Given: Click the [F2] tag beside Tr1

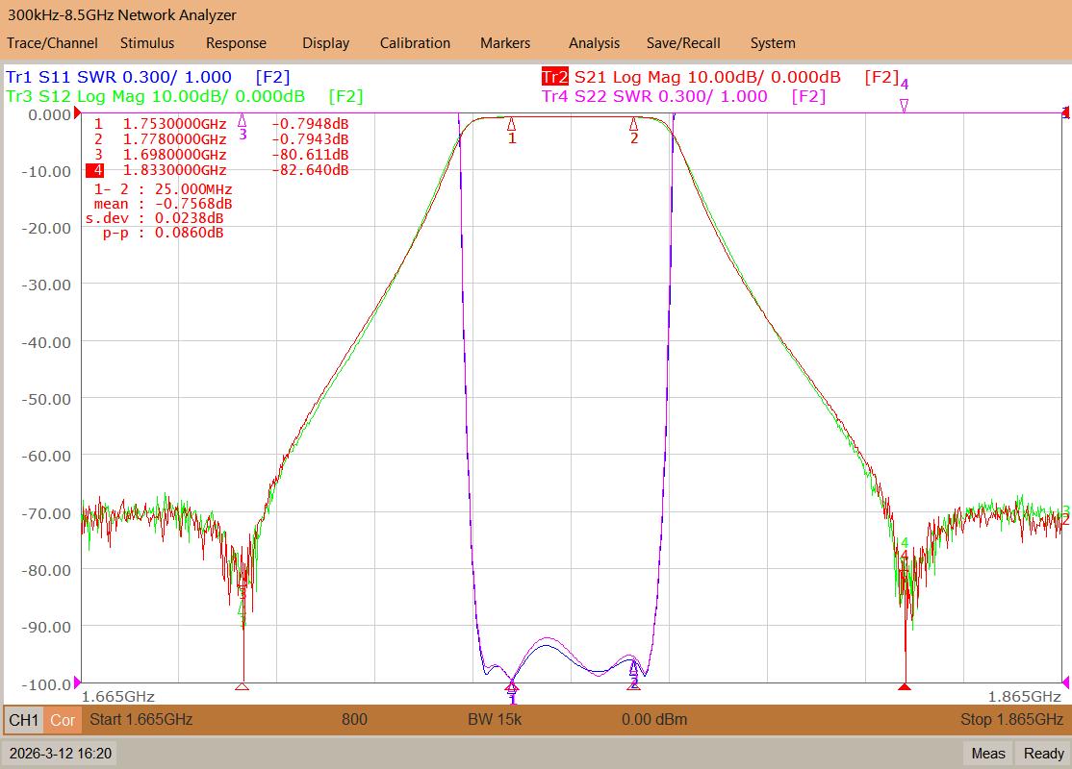Looking at the screenshot, I should pos(272,77).
